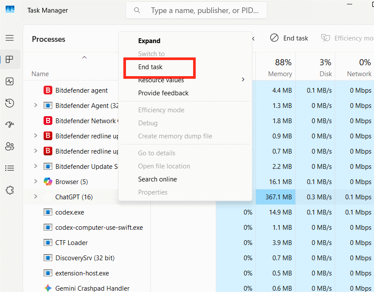The image size is (374, 292).
Task: Open the Resource values submenu arrow
Action: pos(243,80)
